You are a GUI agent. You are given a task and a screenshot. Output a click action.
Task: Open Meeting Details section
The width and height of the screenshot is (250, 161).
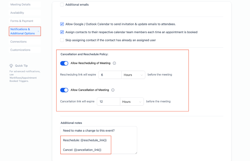20,5
